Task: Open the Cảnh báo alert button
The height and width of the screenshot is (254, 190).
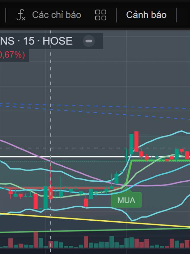Action: tap(146, 15)
